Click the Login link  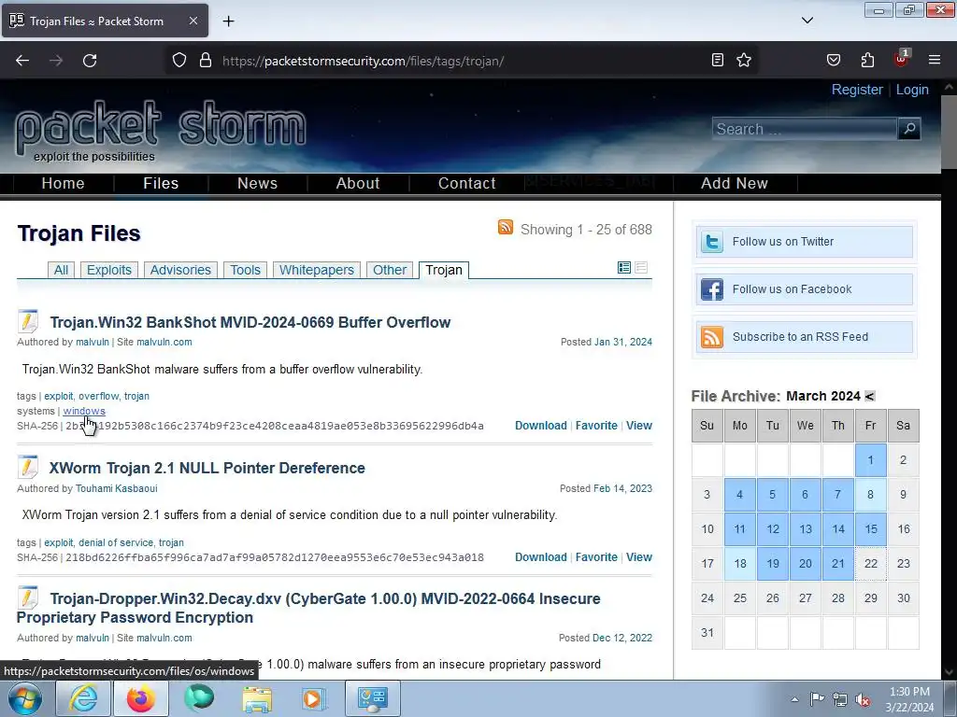pyautogui.click(x=912, y=90)
